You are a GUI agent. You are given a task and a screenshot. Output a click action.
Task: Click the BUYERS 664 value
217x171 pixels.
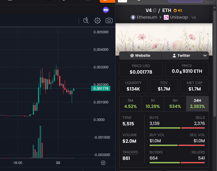pos(153,158)
